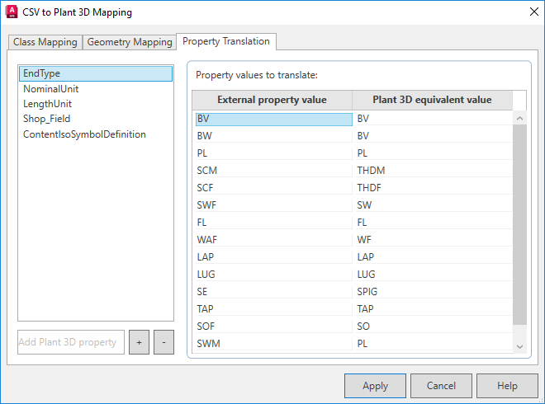The width and height of the screenshot is (545, 404).
Task: Click the minus button to remove property
Action: pyautogui.click(x=163, y=342)
